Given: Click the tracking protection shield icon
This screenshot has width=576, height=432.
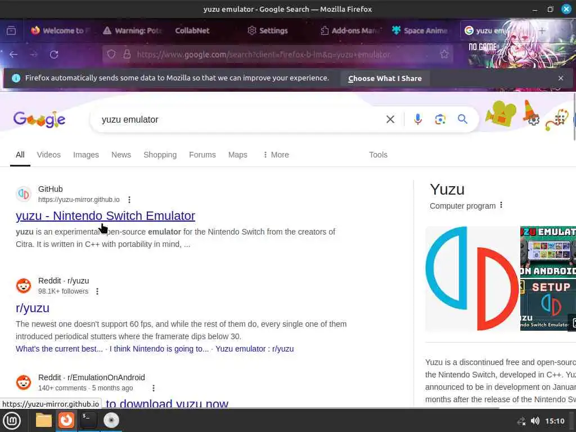Looking at the screenshot, I should click(111, 55).
